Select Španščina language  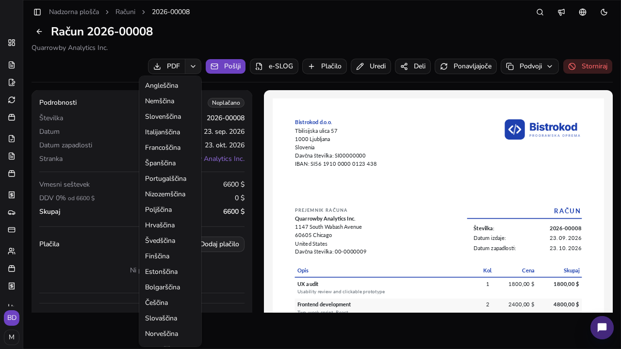click(170, 163)
